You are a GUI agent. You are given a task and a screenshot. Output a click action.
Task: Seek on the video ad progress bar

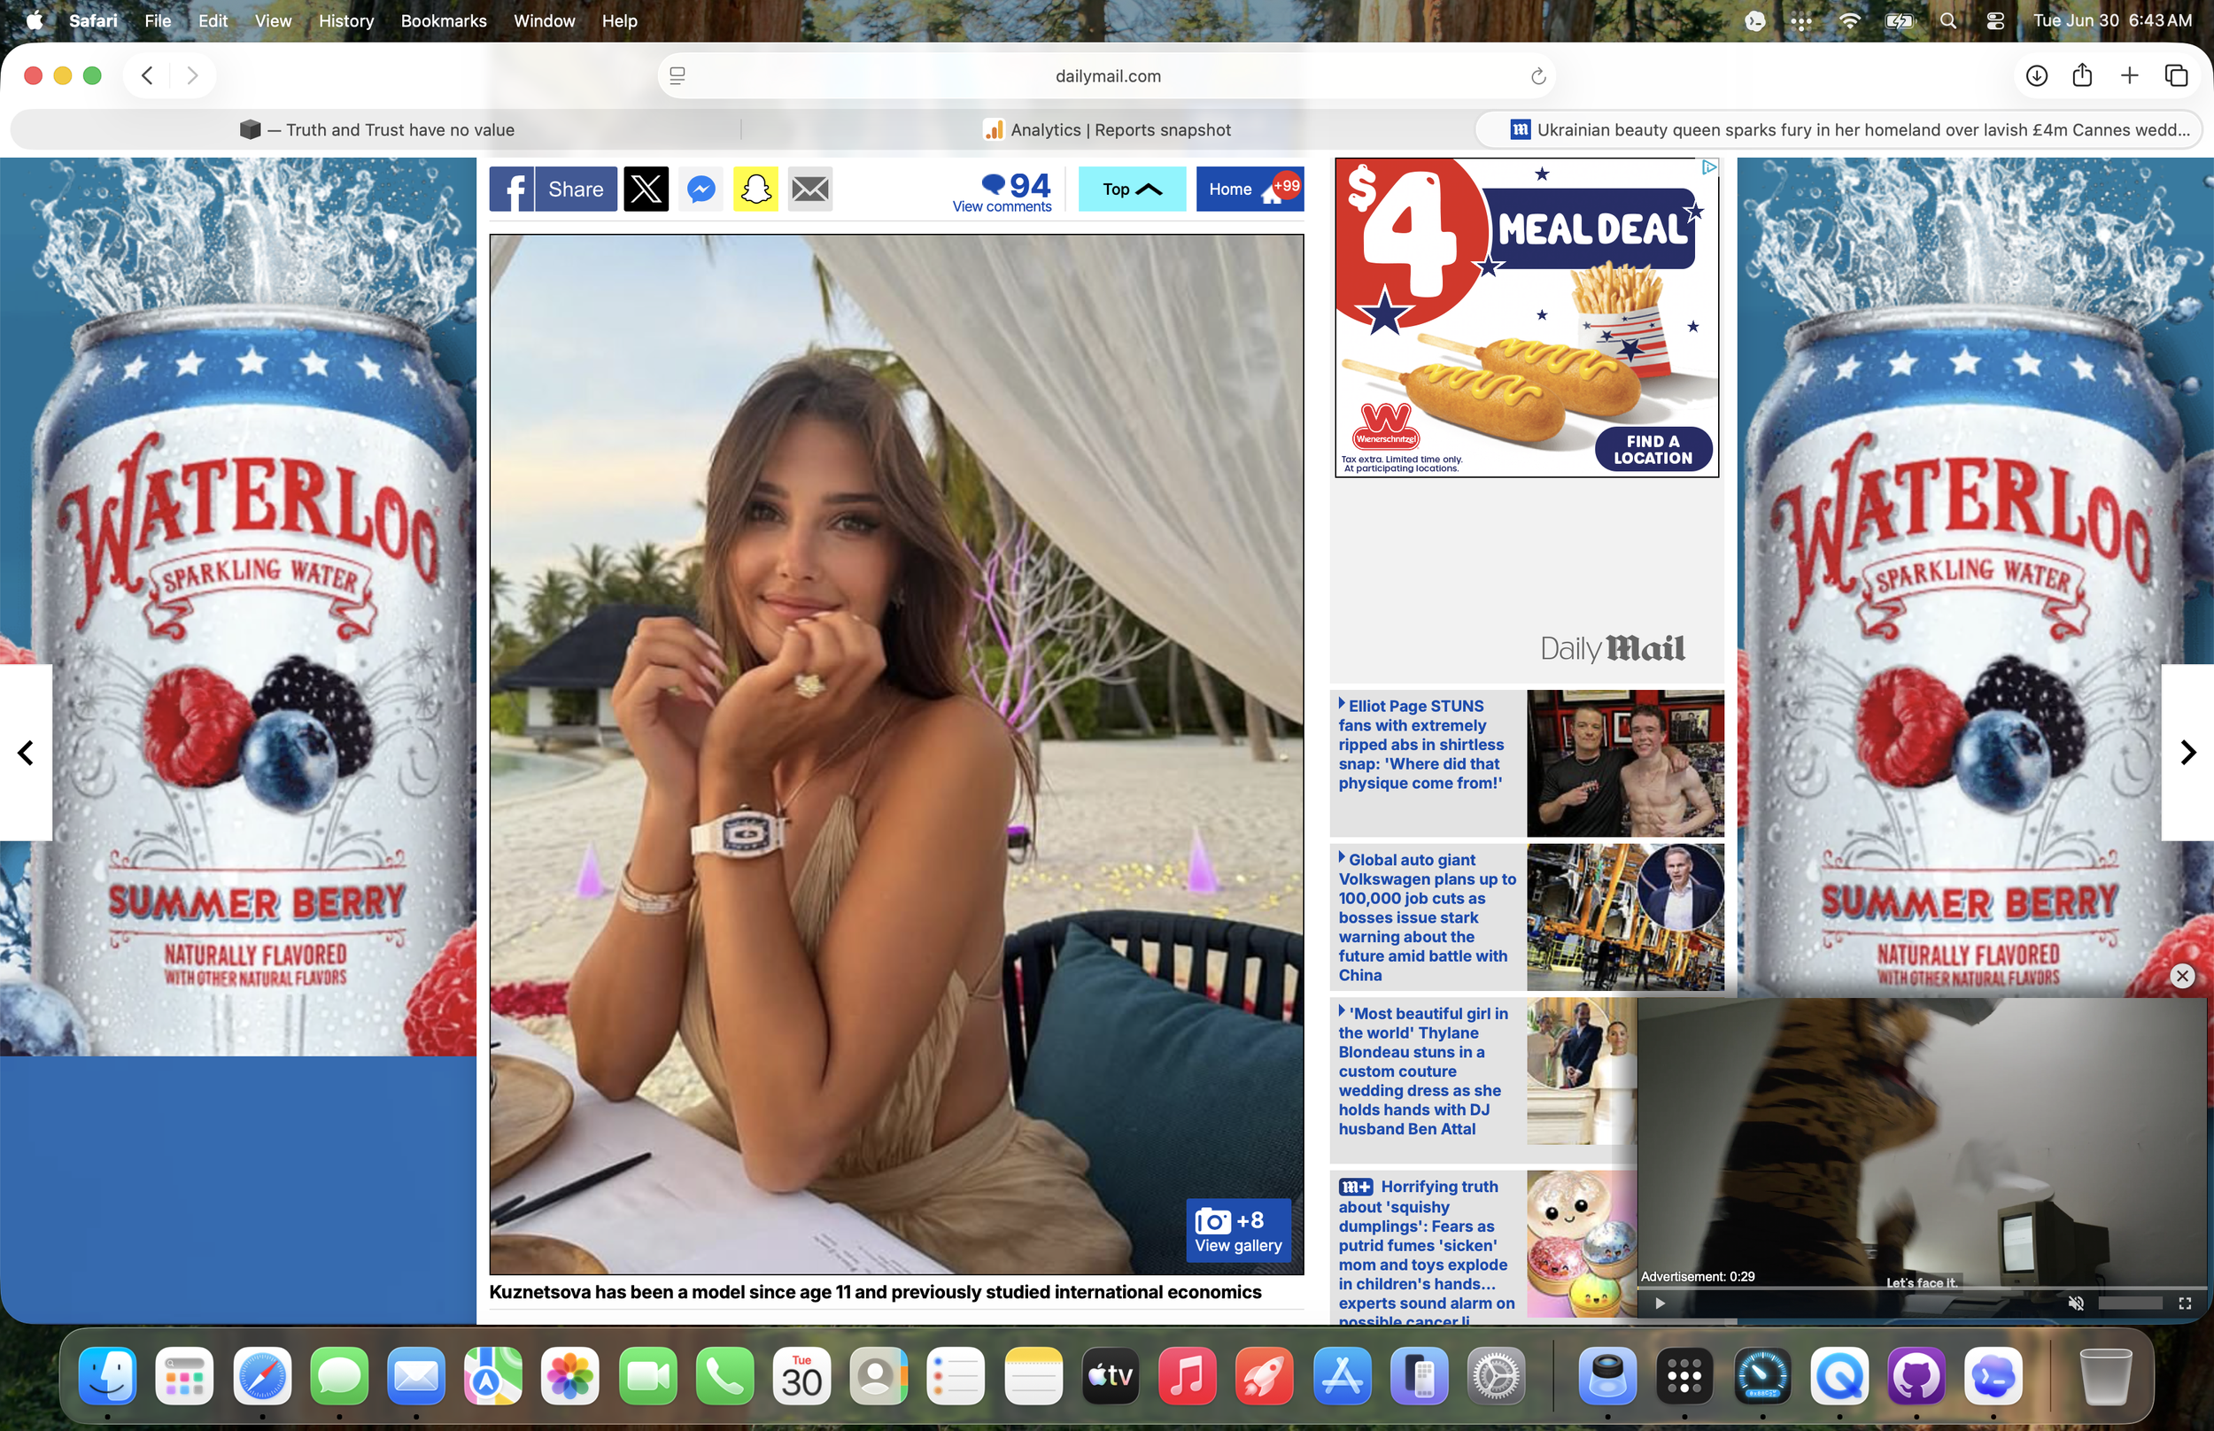coord(1922,1288)
